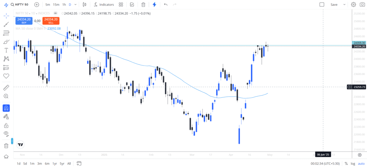
Task: Set range to 6m
Action: [x=47, y=163]
